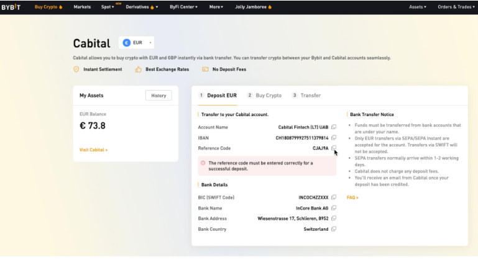
Task: Open the EUR currency dropdown
Action: pos(136,43)
